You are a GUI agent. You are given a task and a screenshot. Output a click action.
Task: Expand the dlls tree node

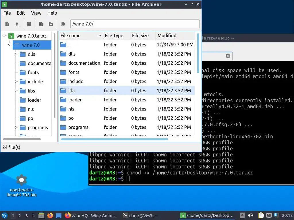[16, 54]
